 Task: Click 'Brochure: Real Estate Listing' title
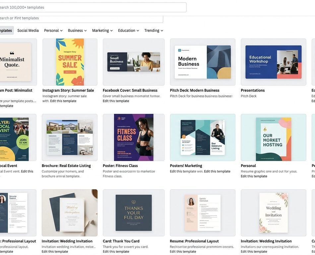[x=66, y=166]
